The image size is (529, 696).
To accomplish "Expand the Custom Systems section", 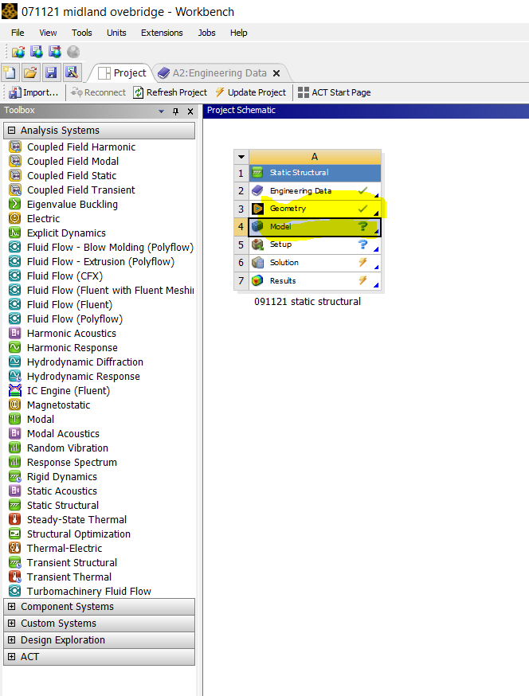I will pos(11,624).
